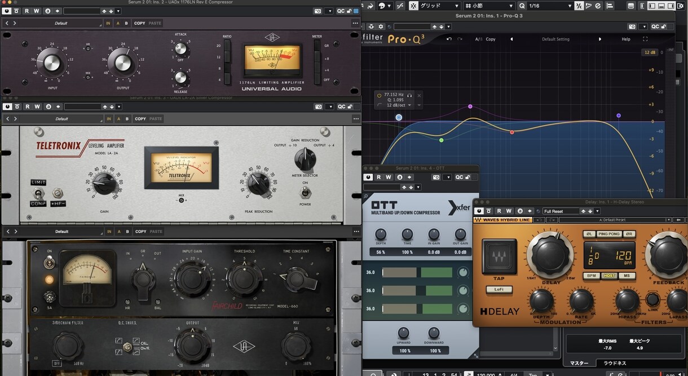Click the H-Delay LINK filter button
The image size is (688, 376).
(x=653, y=300)
